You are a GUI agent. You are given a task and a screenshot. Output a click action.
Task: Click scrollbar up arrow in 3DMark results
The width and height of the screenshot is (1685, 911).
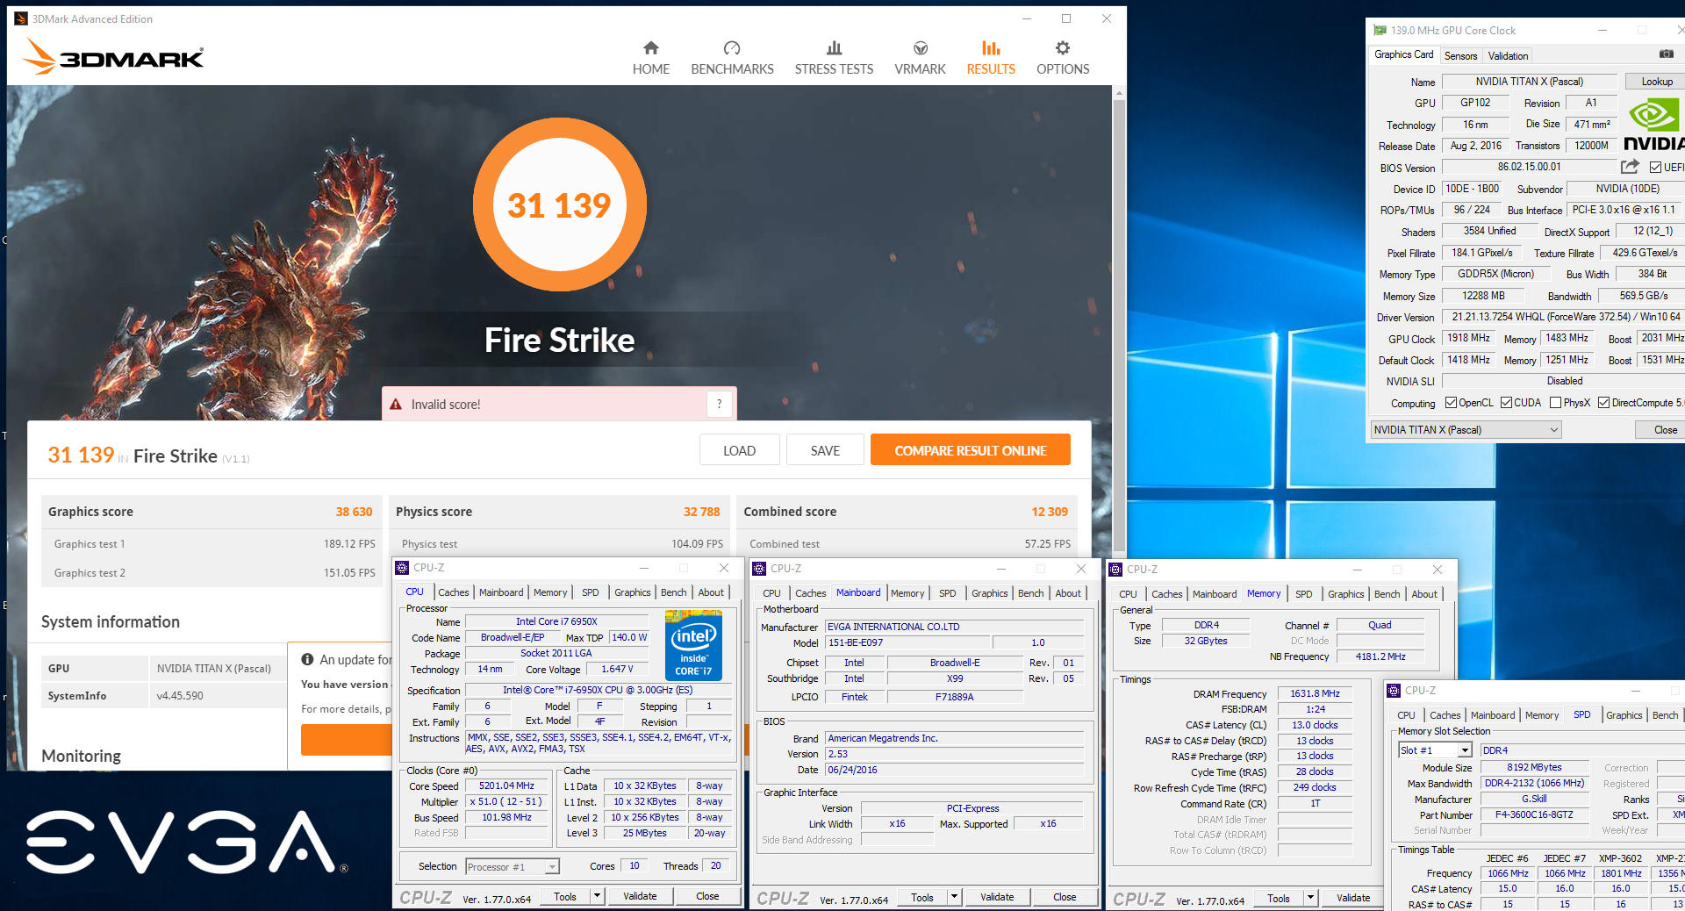click(x=1119, y=92)
